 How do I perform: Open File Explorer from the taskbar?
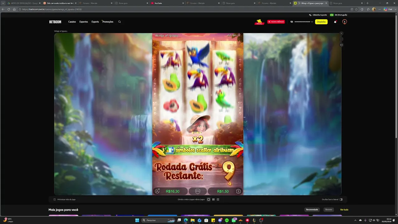click(192, 220)
